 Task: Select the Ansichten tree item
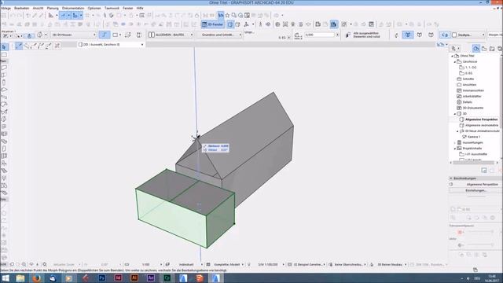pos(469,85)
